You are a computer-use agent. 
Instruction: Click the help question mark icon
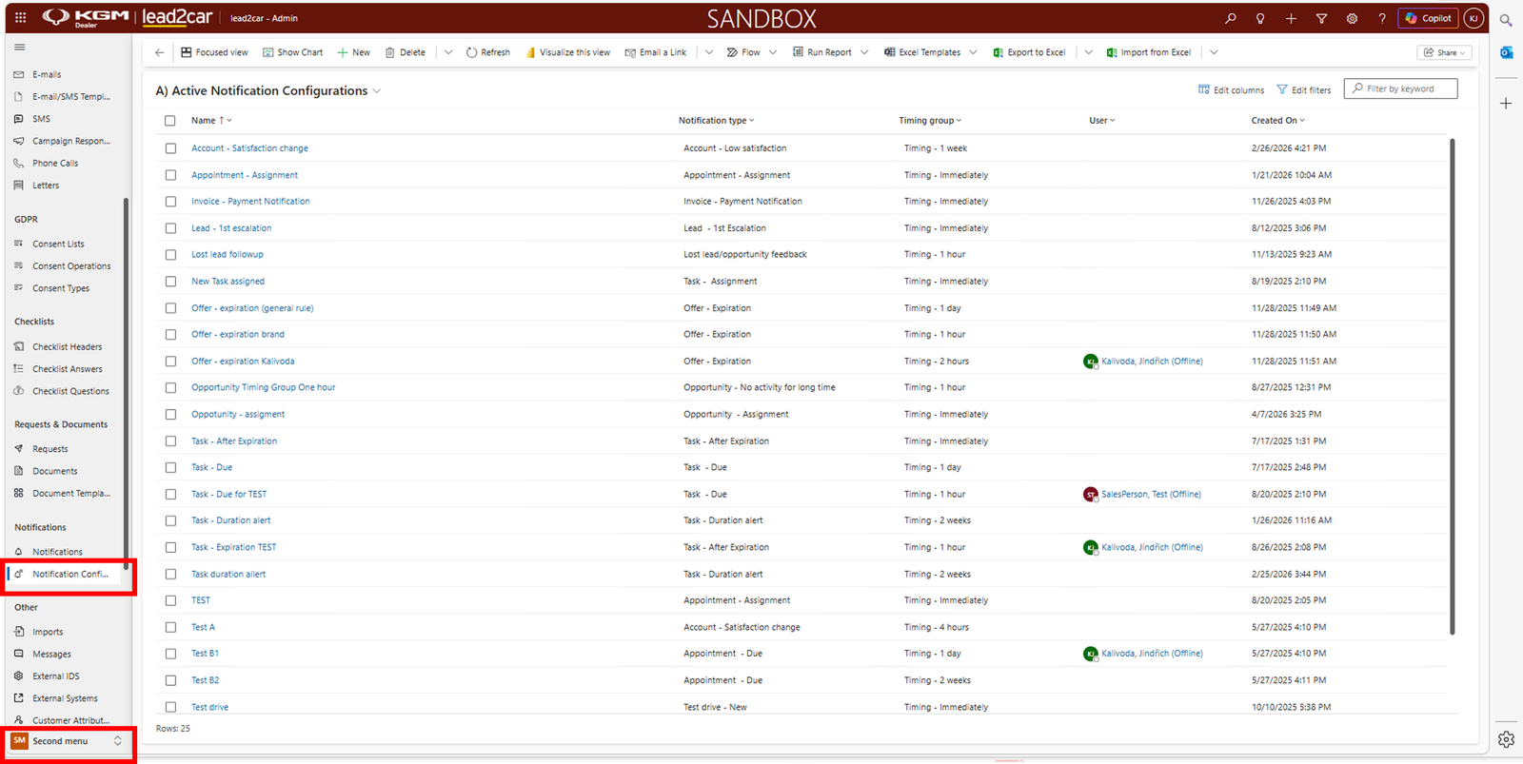click(1381, 18)
